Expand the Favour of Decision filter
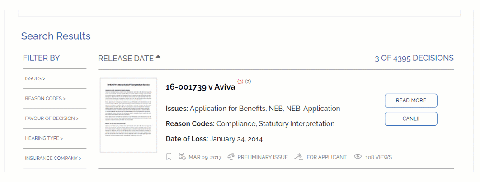The image size is (480, 182). [52, 118]
